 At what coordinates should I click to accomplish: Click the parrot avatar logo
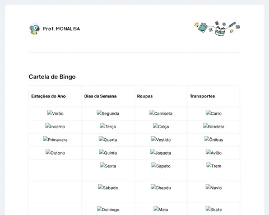tap(35, 29)
